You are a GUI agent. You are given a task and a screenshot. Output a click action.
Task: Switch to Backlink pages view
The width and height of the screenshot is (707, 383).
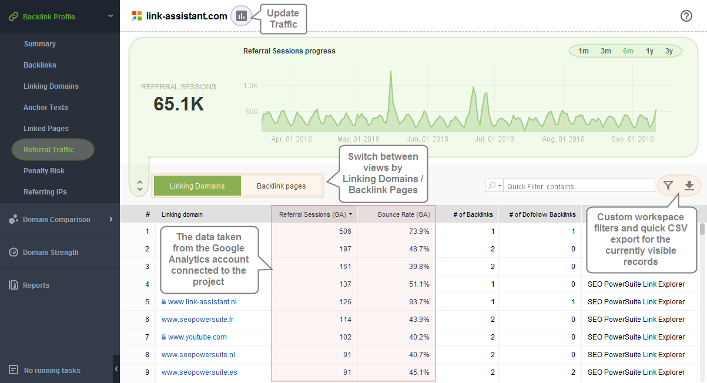click(282, 186)
